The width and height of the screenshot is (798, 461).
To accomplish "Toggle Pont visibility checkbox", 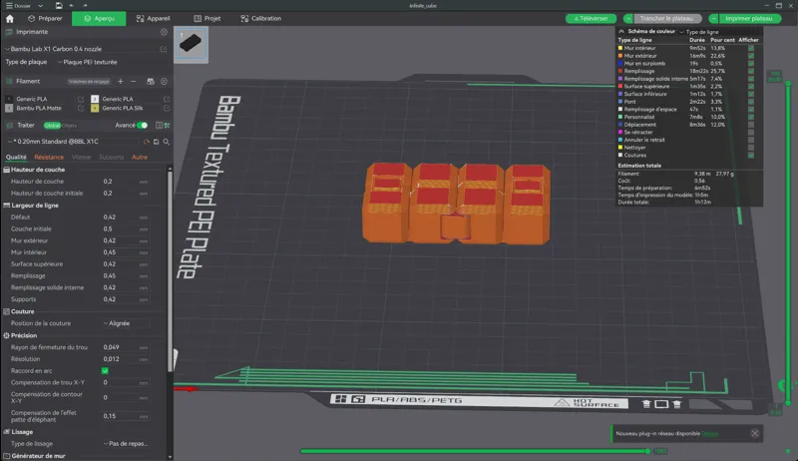I will (751, 101).
